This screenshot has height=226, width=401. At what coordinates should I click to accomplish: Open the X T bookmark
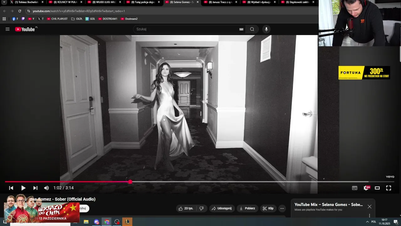pyautogui.click(x=40, y=19)
